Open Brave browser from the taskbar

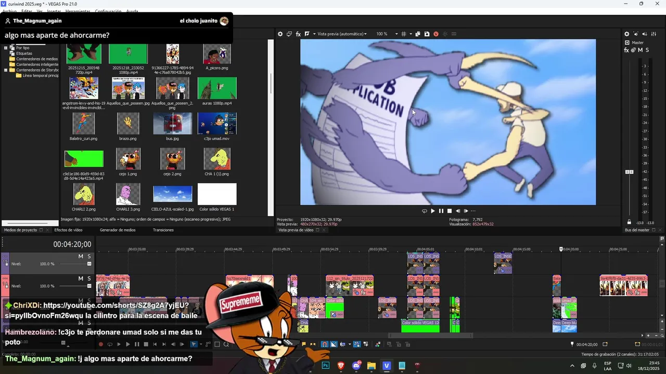(341, 366)
